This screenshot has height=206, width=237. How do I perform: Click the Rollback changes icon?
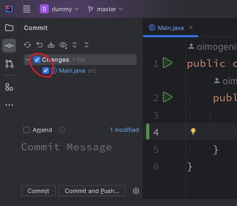[x=39, y=45]
